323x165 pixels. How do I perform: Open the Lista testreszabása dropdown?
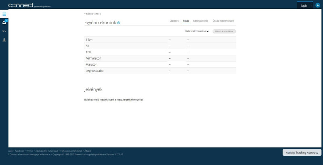197,31
